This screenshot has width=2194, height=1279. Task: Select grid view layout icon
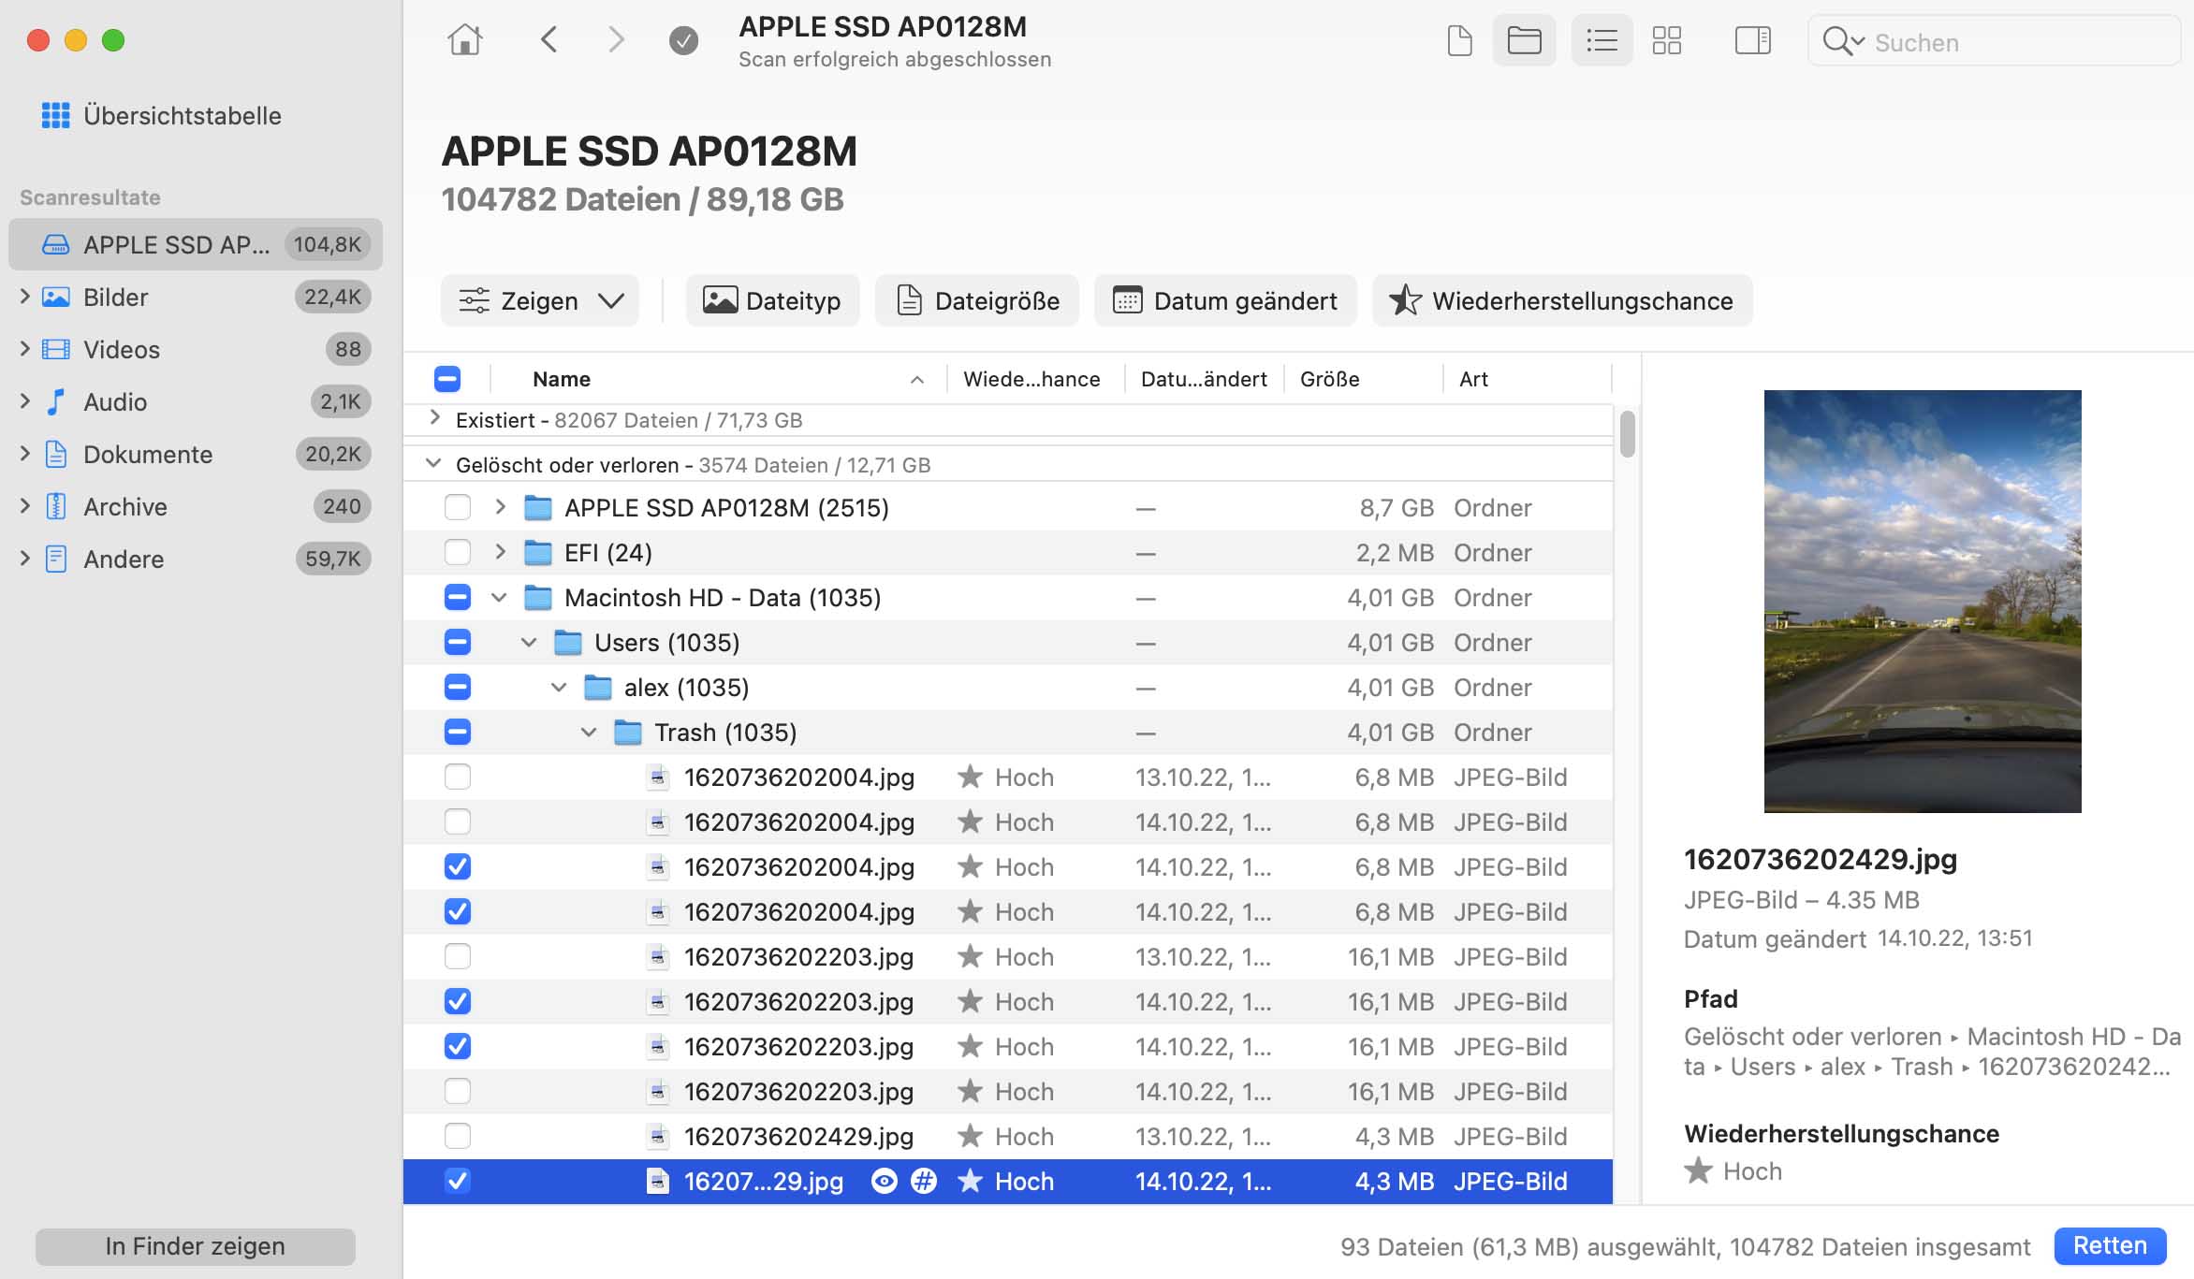coord(1667,40)
